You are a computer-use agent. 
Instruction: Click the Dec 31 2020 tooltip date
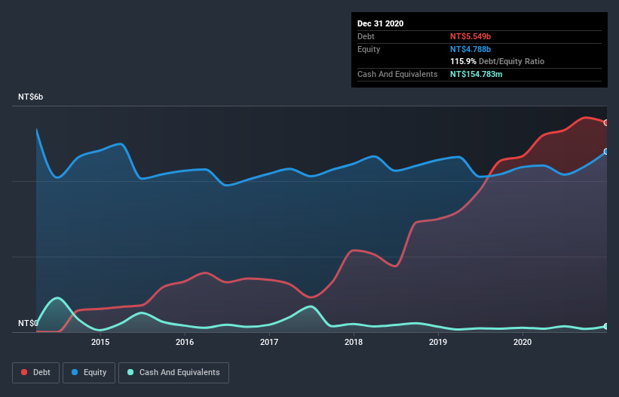[380, 23]
